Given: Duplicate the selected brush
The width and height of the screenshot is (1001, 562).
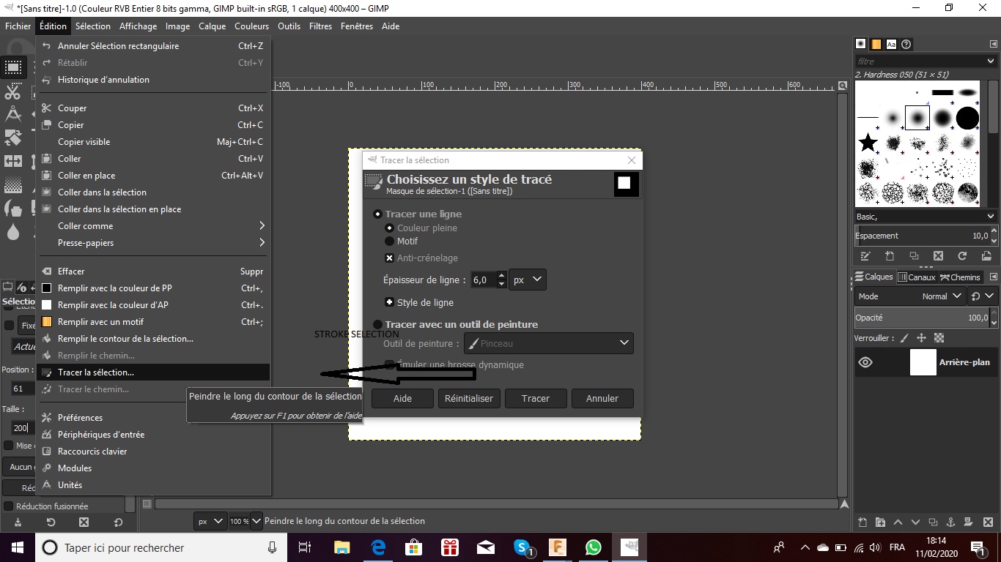Looking at the screenshot, I should (914, 256).
